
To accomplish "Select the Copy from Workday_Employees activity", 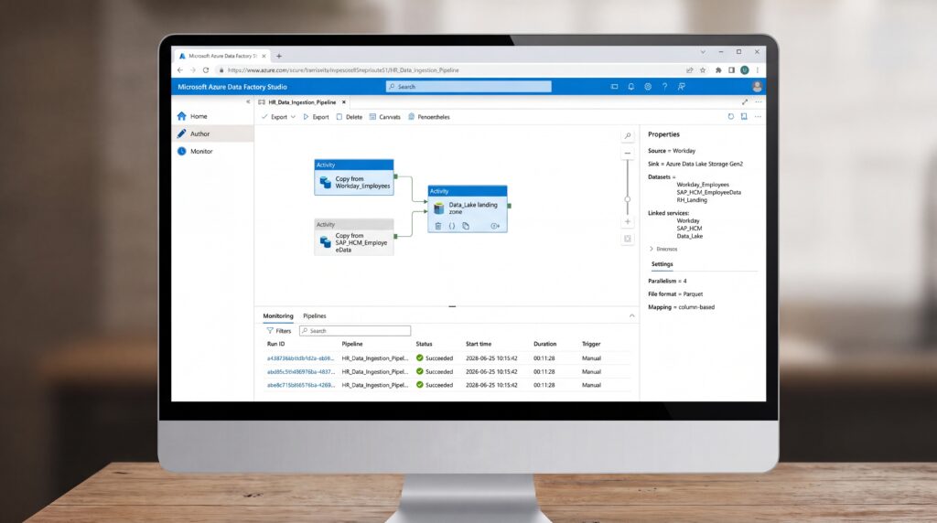I will [354, 177].
